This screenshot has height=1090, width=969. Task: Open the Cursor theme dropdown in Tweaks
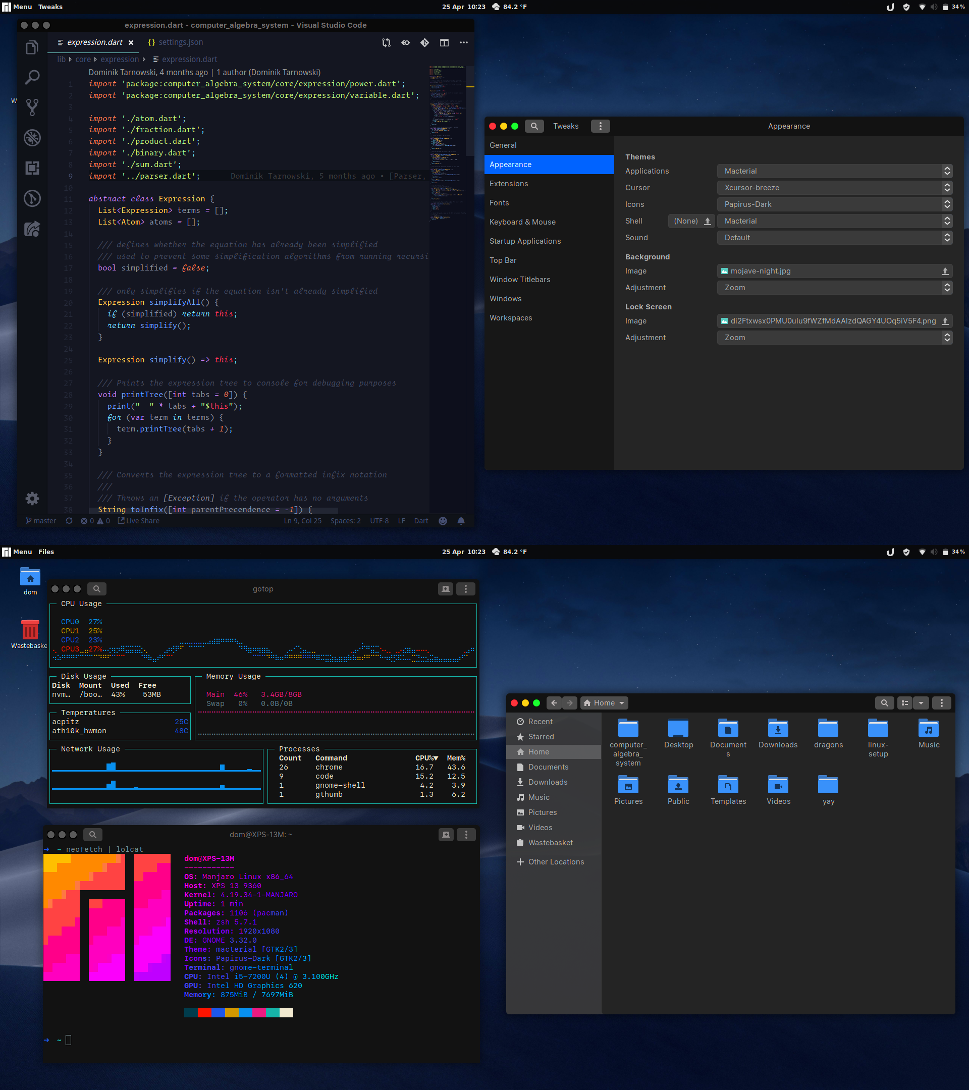(x=835, y=187)
